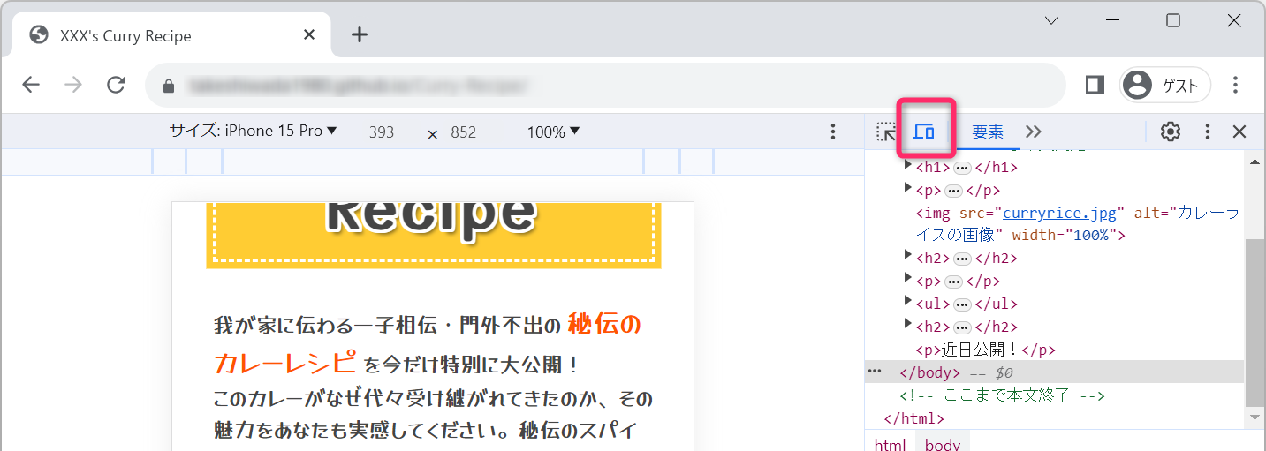This screenshot has width=1266, height=451.
Task: Close the XXX's Curry Recipe tab
Action: pyautogui.click(x=309, y=35)
